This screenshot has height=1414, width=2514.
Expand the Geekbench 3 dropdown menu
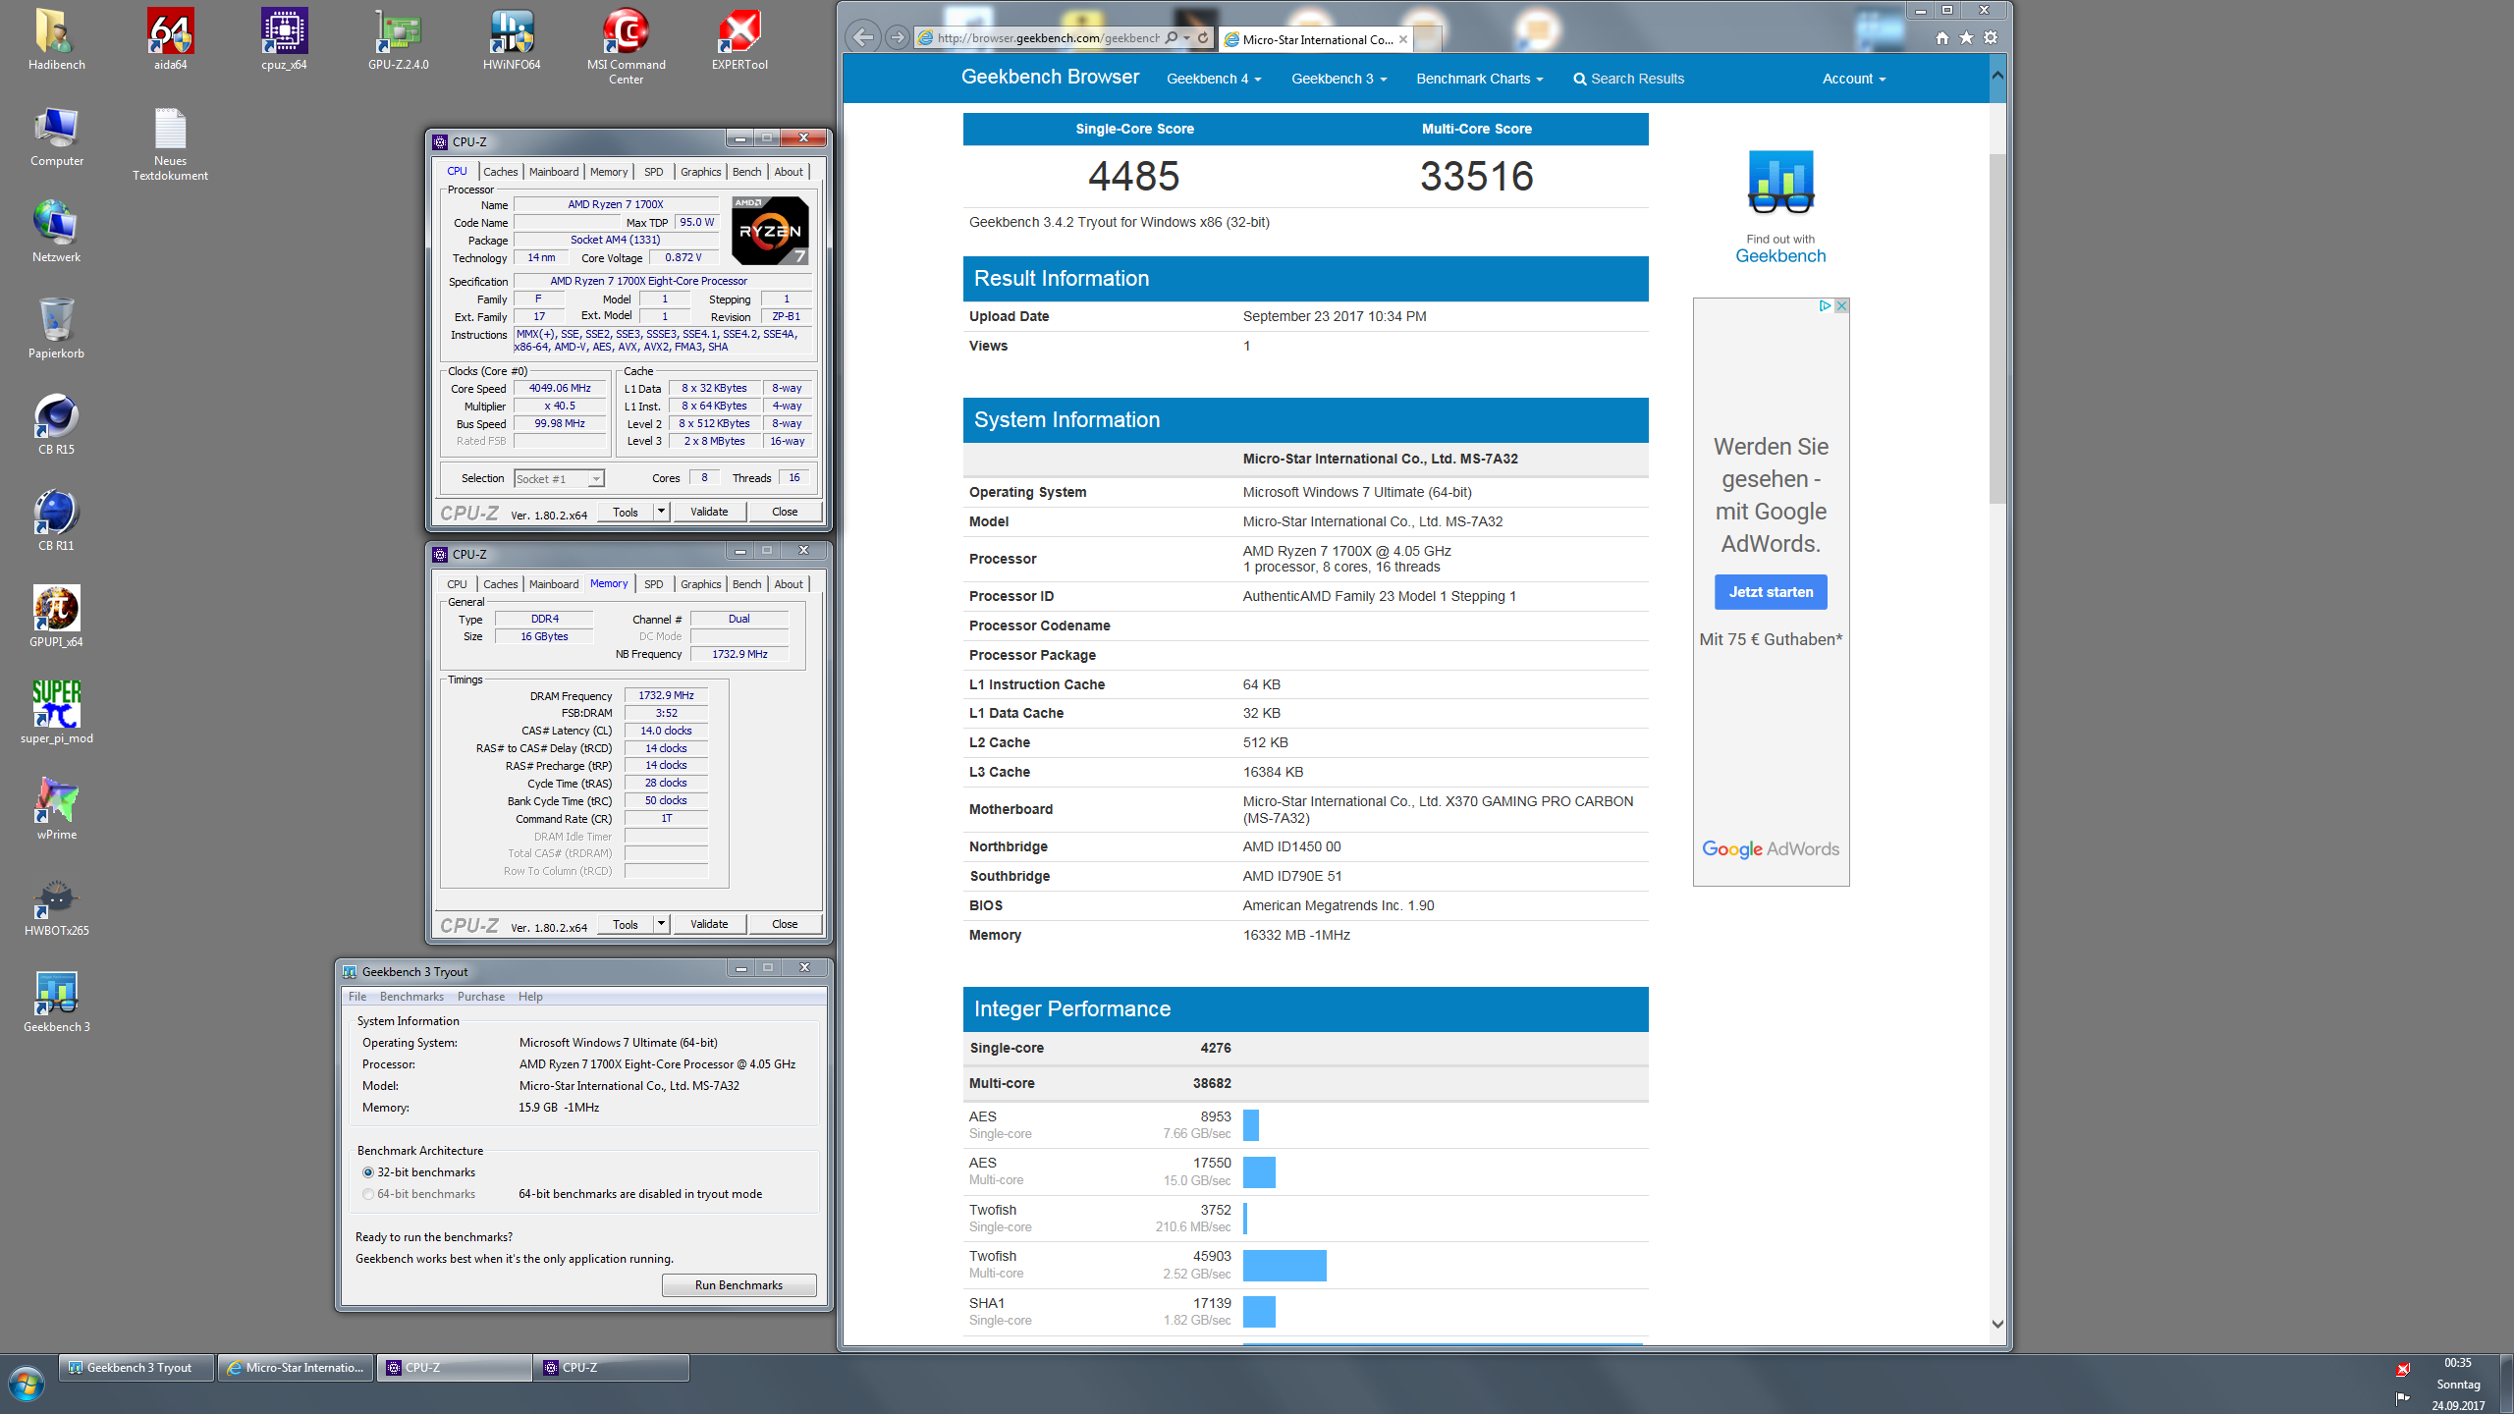(1339, 79)
